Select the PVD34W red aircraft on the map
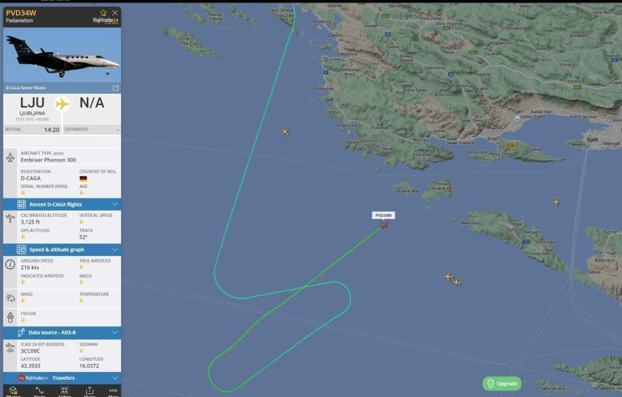The height and width of the screenshot is (397, 622). (384, 225)
